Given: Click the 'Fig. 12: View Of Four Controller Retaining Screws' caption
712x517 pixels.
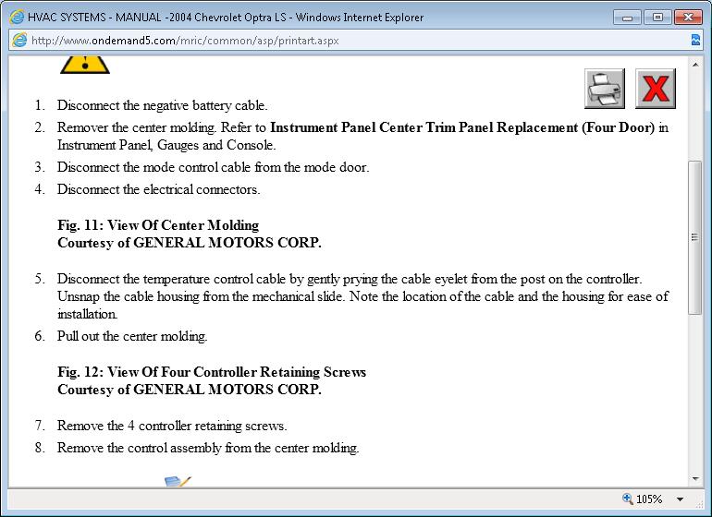Looking at the screenshot, I should [212, 372].
